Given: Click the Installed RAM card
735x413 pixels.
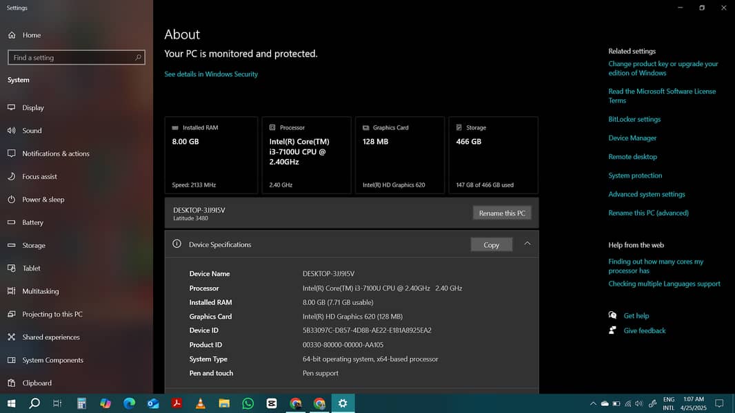Looking at the screenshot, I should [211, 156].
